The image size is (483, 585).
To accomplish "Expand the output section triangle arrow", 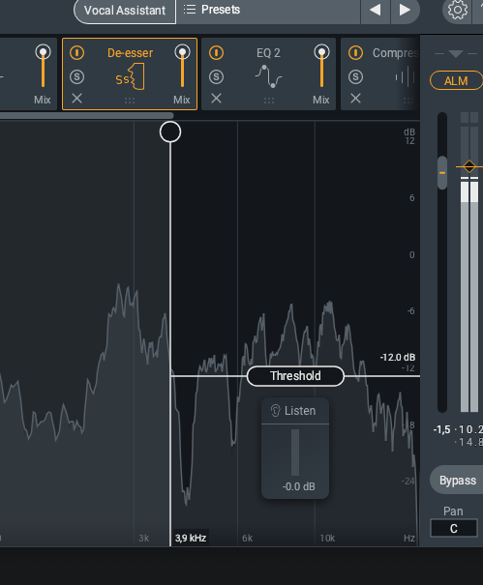I will 456,54.
